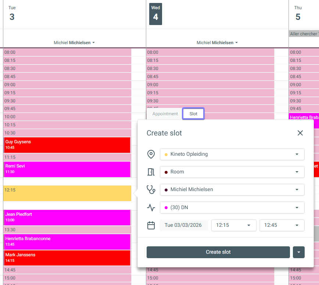This screenshot has width=319, height=285.
Task: Click the calendar date icon
Action: pos(151,225)
